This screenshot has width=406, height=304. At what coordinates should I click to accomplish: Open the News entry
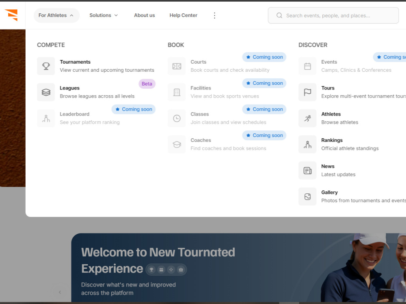click(x=352, y=170)
